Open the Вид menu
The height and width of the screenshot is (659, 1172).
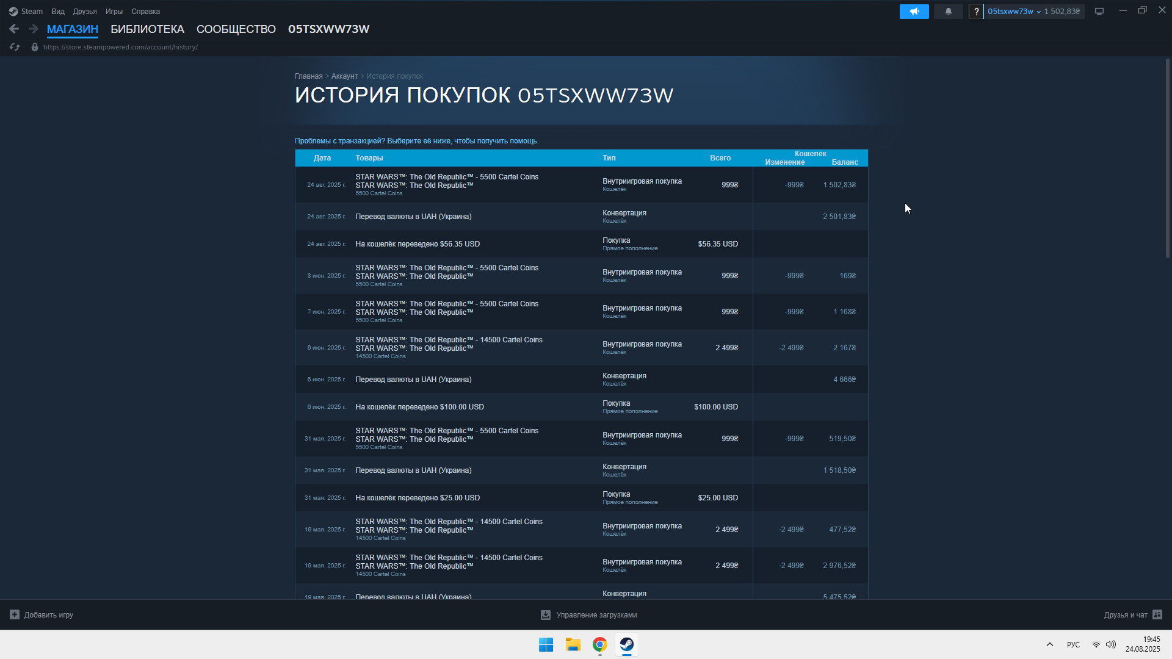(58, 12)
